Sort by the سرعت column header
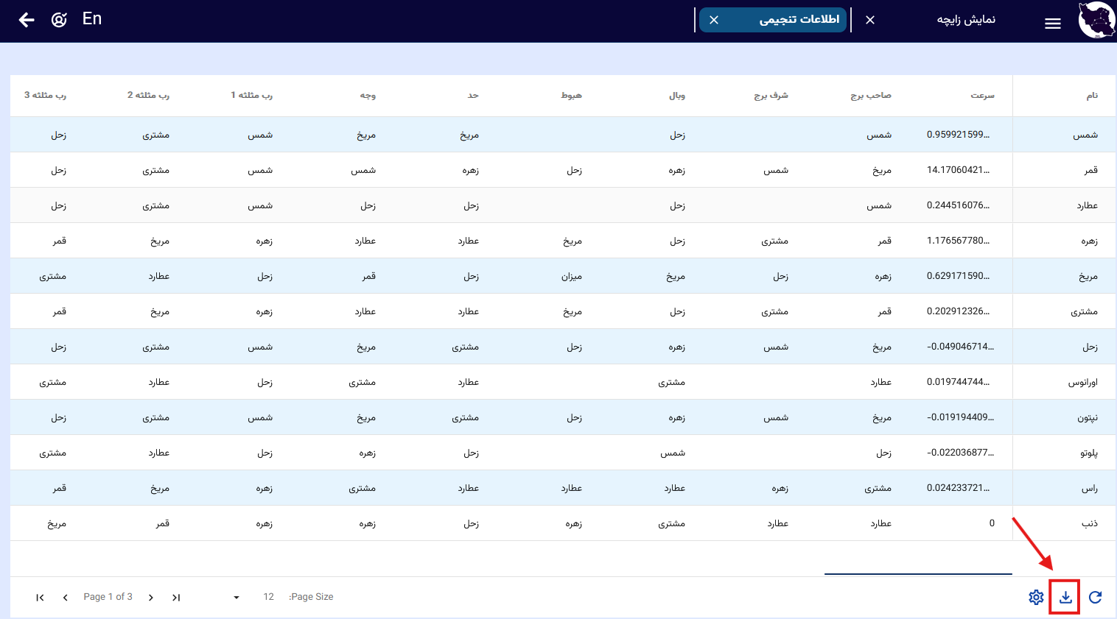This screenshot has width=1117, height=619. click(x=981, y=96)
